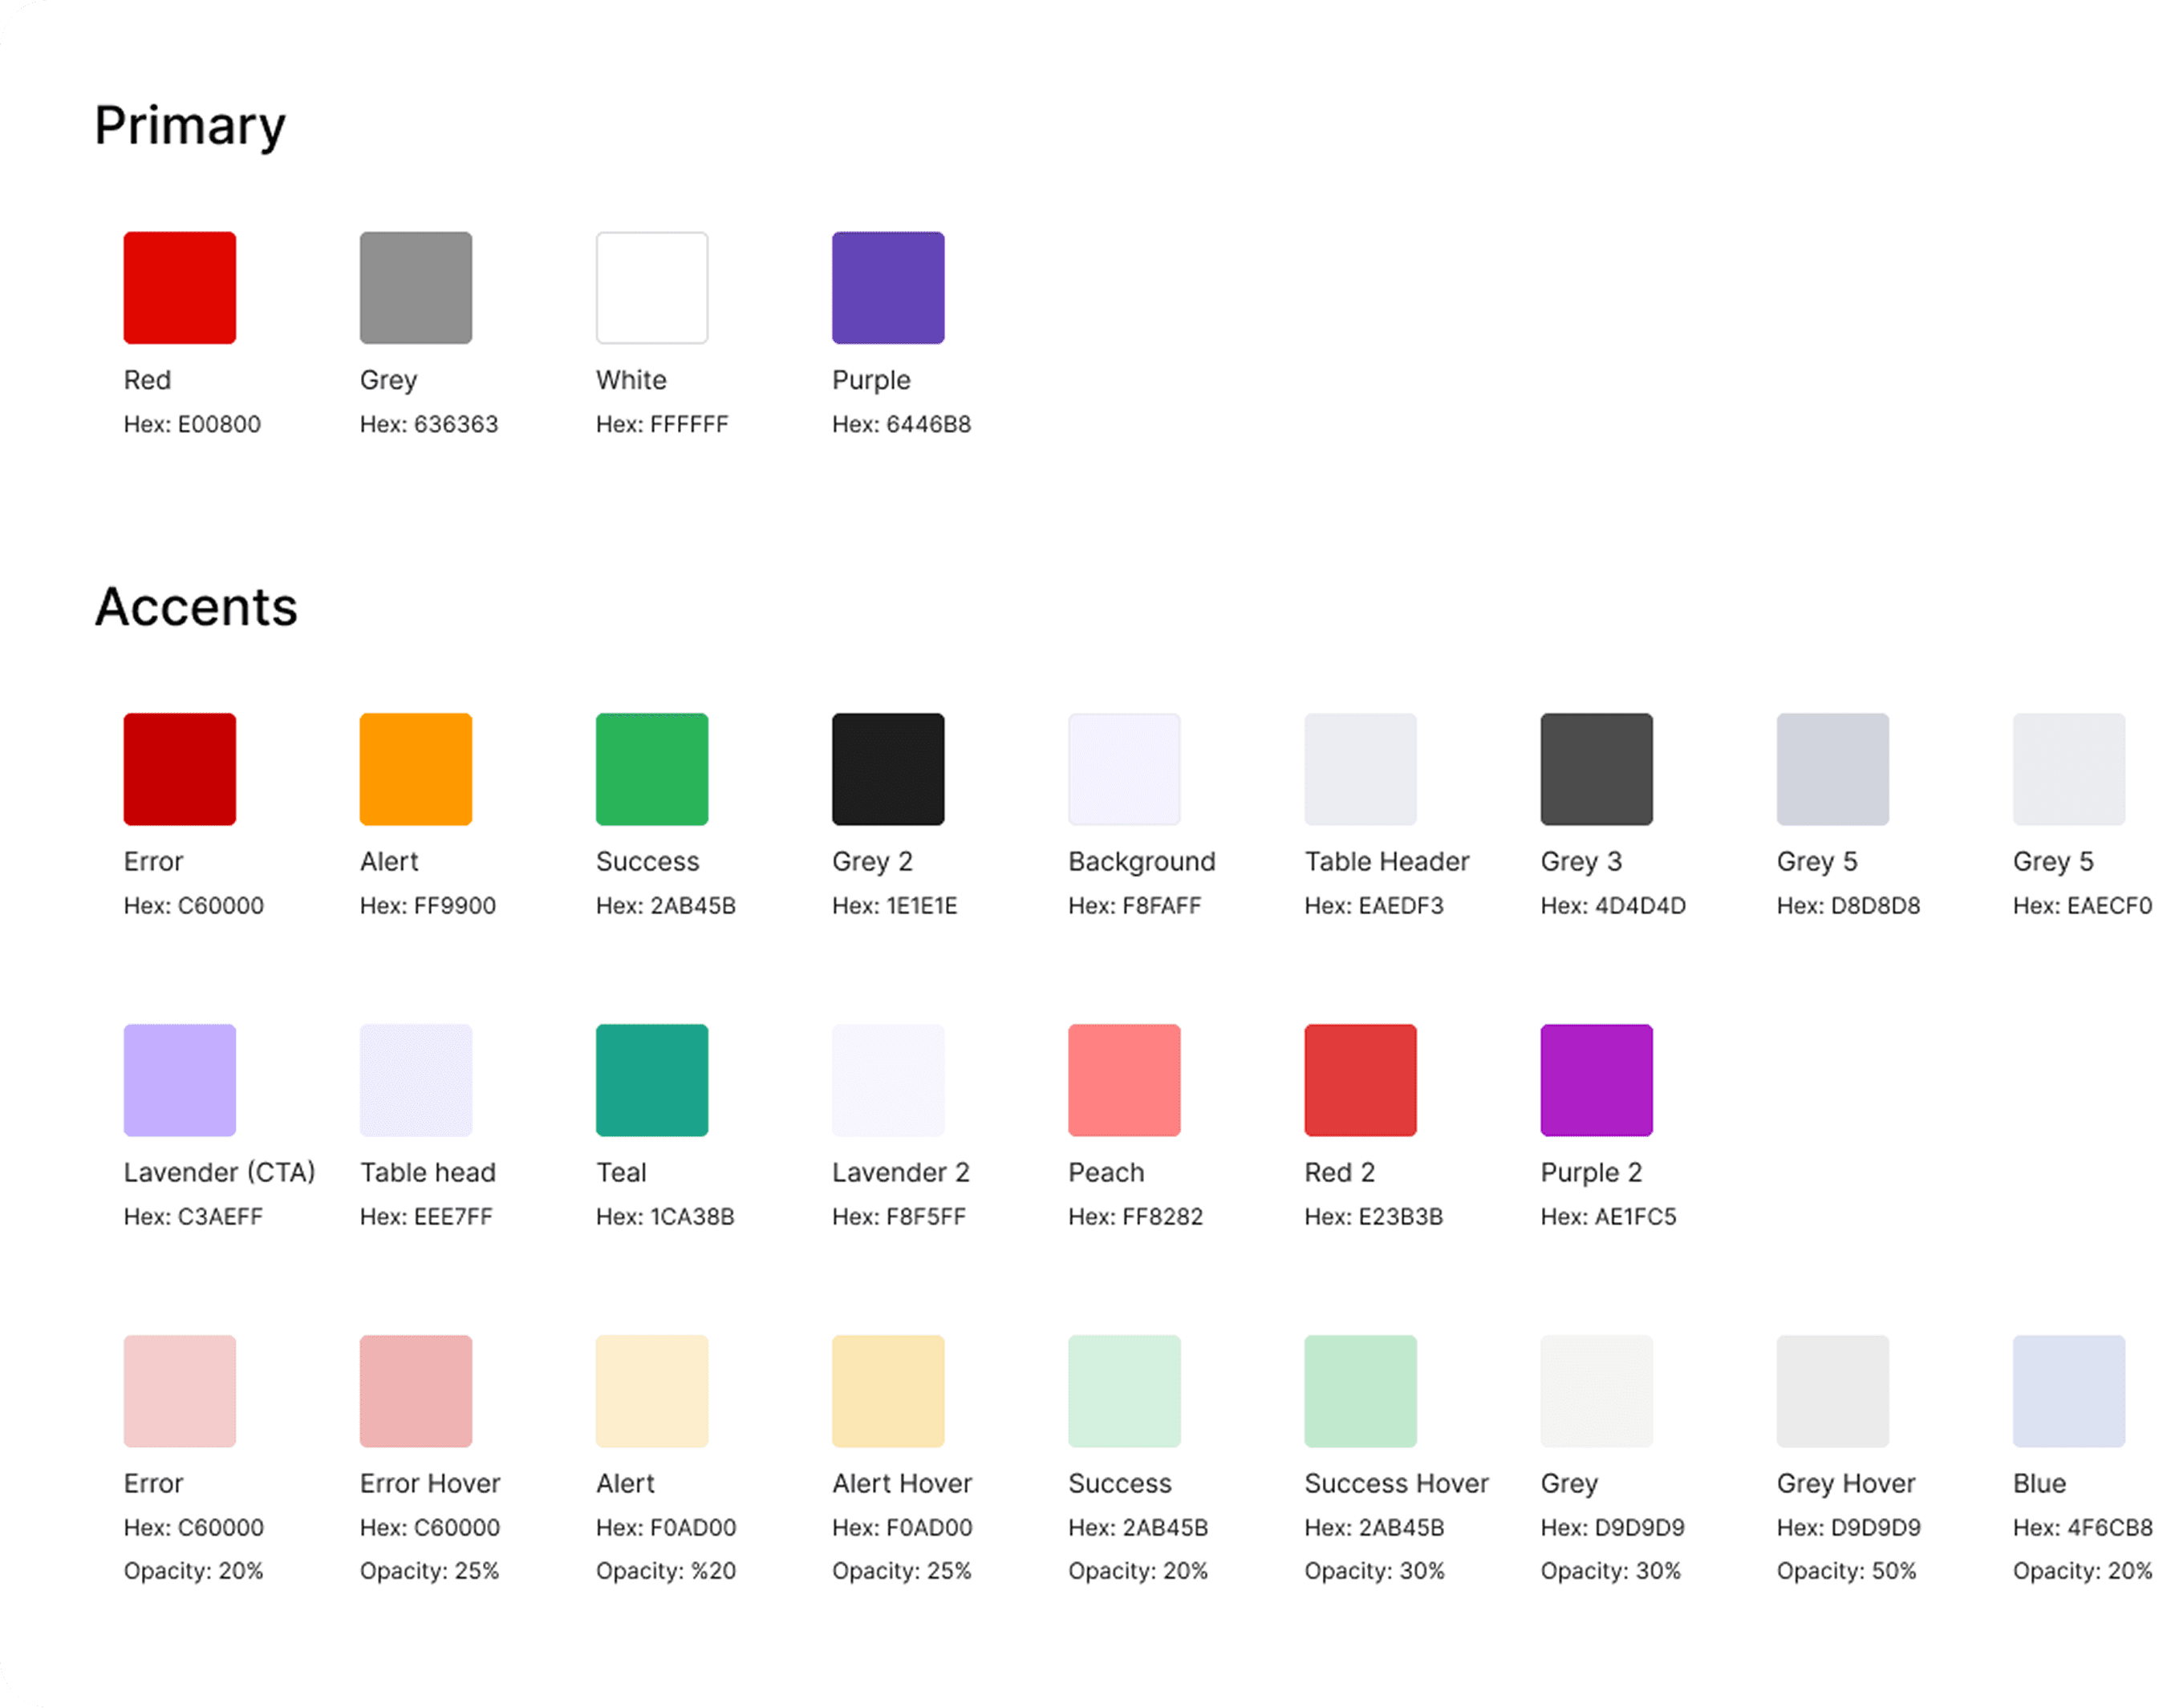Click the White FFFFFF color swatch
2179x1708 pixels.
pos(651,288)
